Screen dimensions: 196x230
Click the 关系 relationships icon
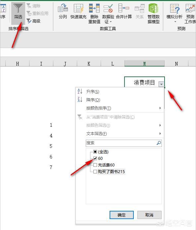139,8
